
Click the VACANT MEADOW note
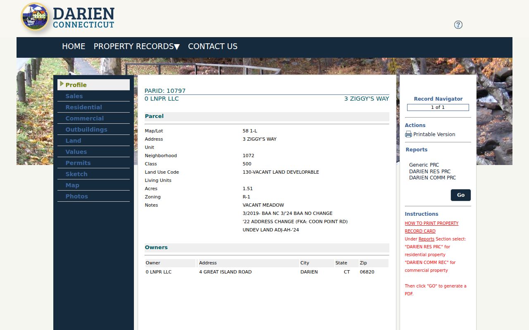(x=263, y=205)
